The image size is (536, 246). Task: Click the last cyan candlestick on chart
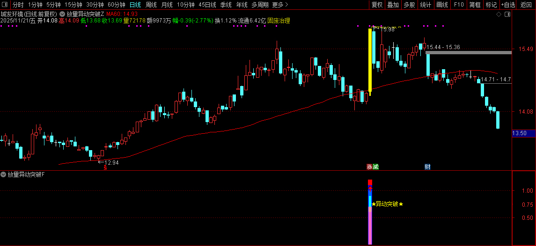[x=498, y=120]
